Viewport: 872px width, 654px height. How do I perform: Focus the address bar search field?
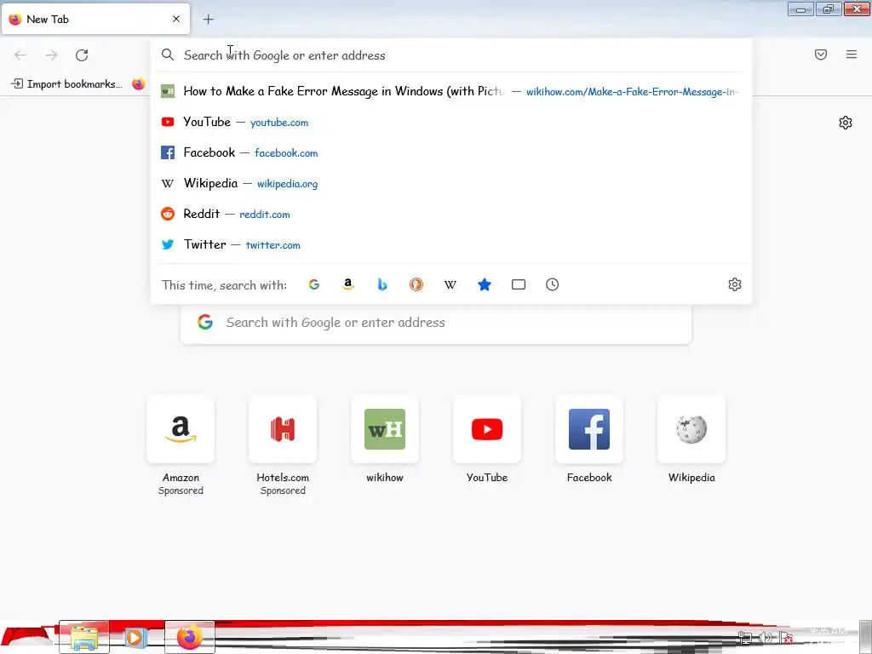pyautogui.click(x=451, y=55)
